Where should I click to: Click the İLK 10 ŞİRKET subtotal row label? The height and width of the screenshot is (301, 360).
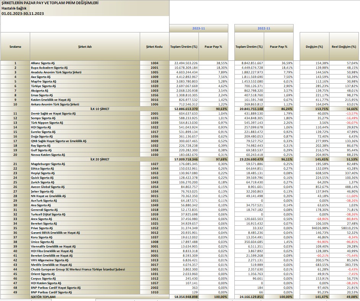tap(100, 109)
